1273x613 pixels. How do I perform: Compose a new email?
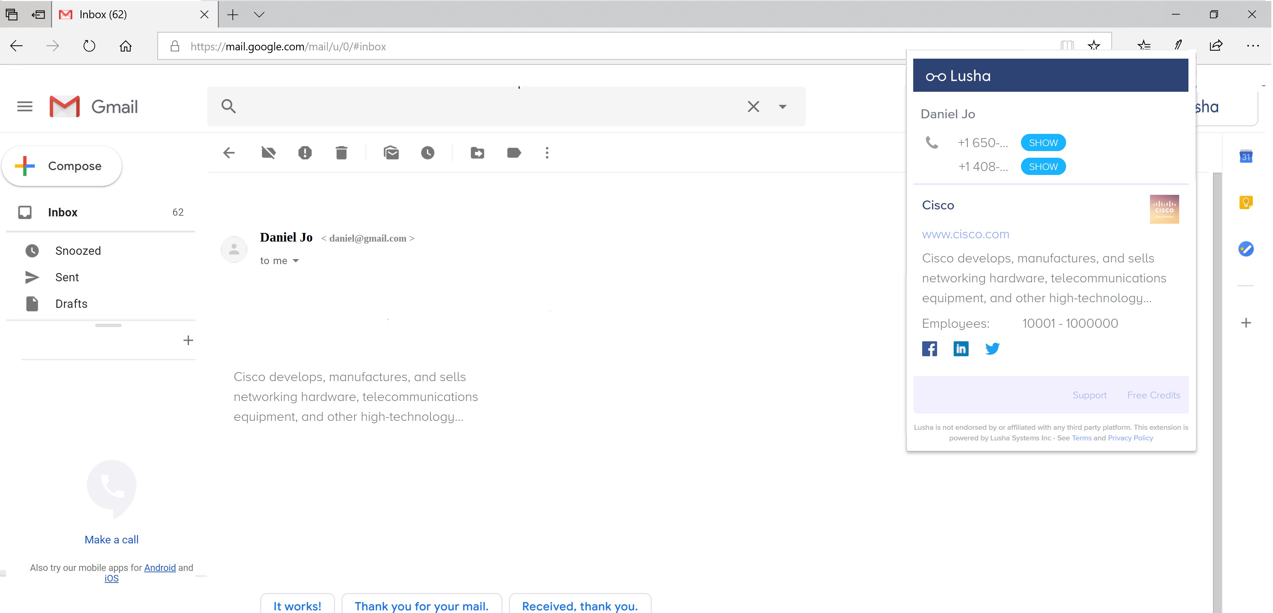tap(62, 166)
